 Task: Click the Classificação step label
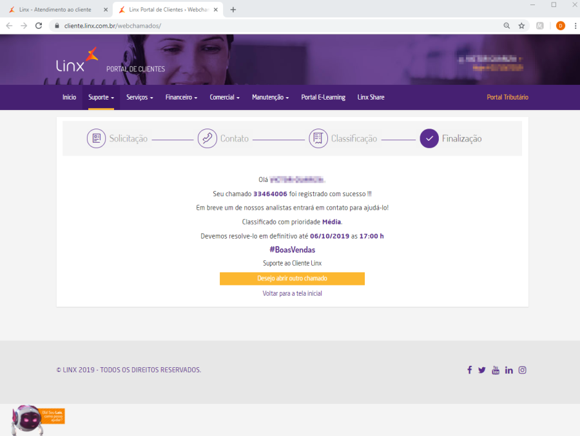click(354, 138)
